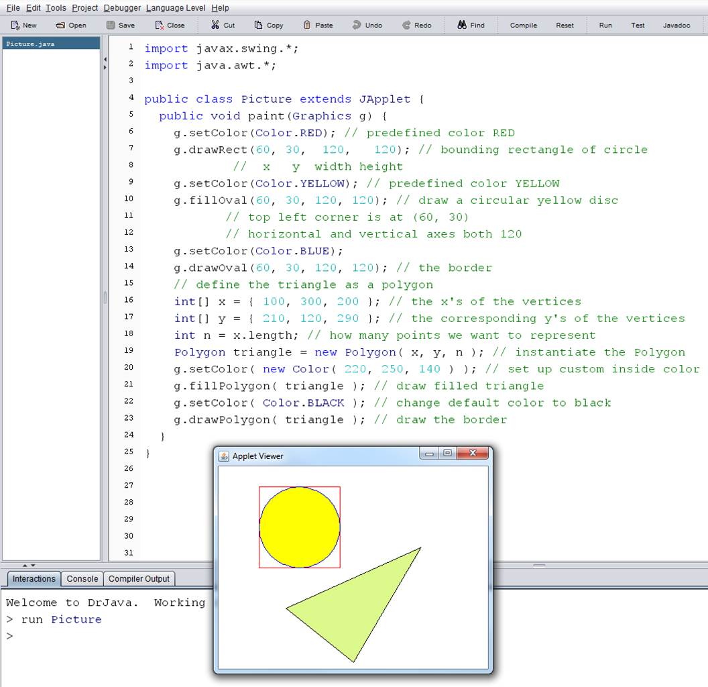Viewport: 708px width, 687px height.
Task: Click 'x.length' in line 18
Action: [263, 335]
